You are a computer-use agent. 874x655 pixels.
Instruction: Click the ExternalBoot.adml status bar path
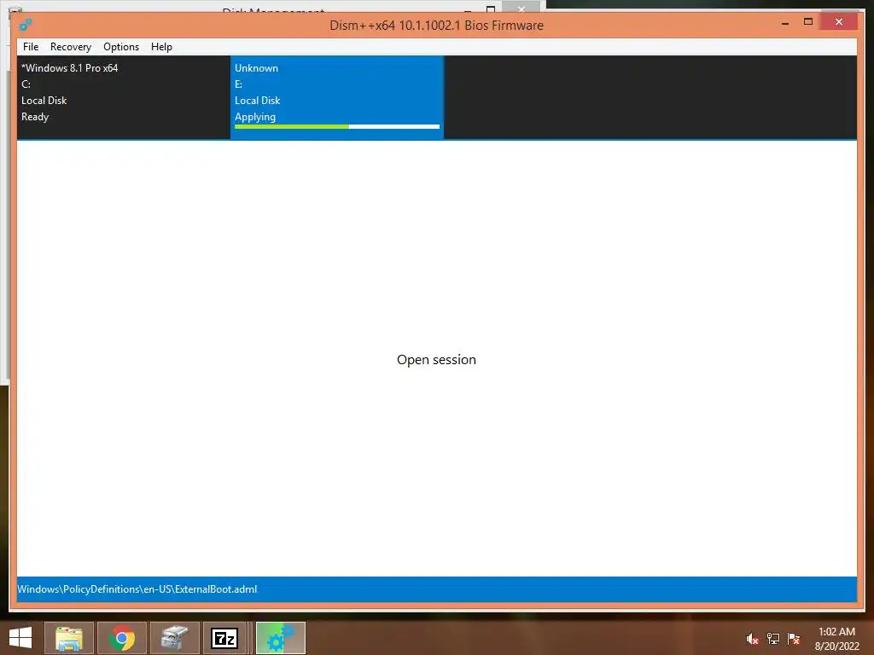pos(137,589)
